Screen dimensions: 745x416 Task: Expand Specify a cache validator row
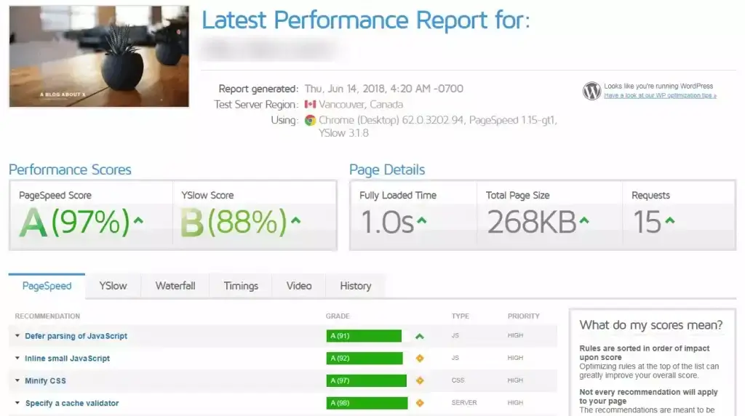click(x=17, y=403)
